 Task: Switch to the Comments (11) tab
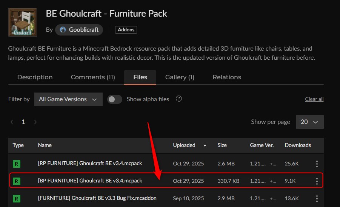[x=93, y=77]
